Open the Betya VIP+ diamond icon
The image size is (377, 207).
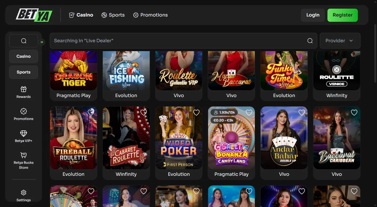tap(24, 133)
